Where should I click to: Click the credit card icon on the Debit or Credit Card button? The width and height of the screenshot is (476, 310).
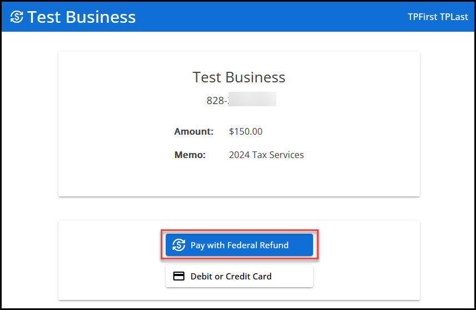pyautogui.click(x=178, y=276)
